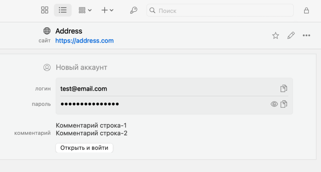Copy the login test@email.com
Viewport: 321px width, 172px height.
pyautogui.click(x=284, y=89)
